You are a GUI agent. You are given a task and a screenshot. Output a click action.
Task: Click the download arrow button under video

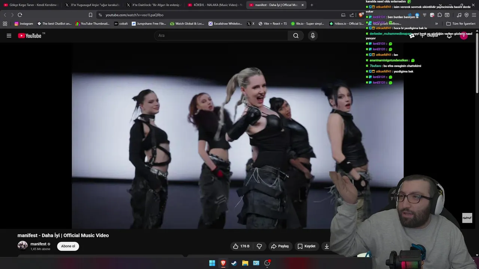coord(327,246)
